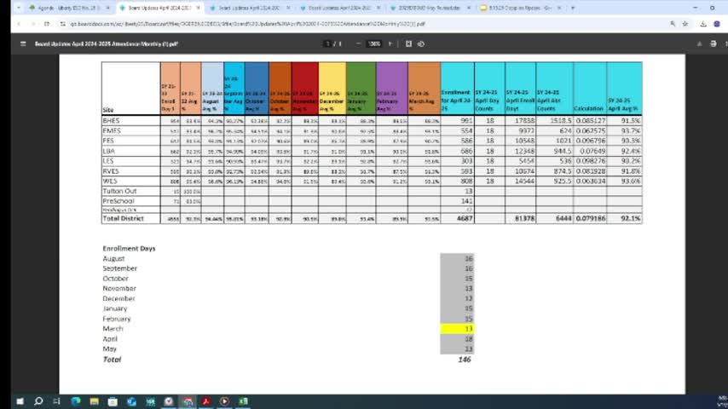Rotate the PDF counterclockwise

pyautogui.click(x=421, y=43)
